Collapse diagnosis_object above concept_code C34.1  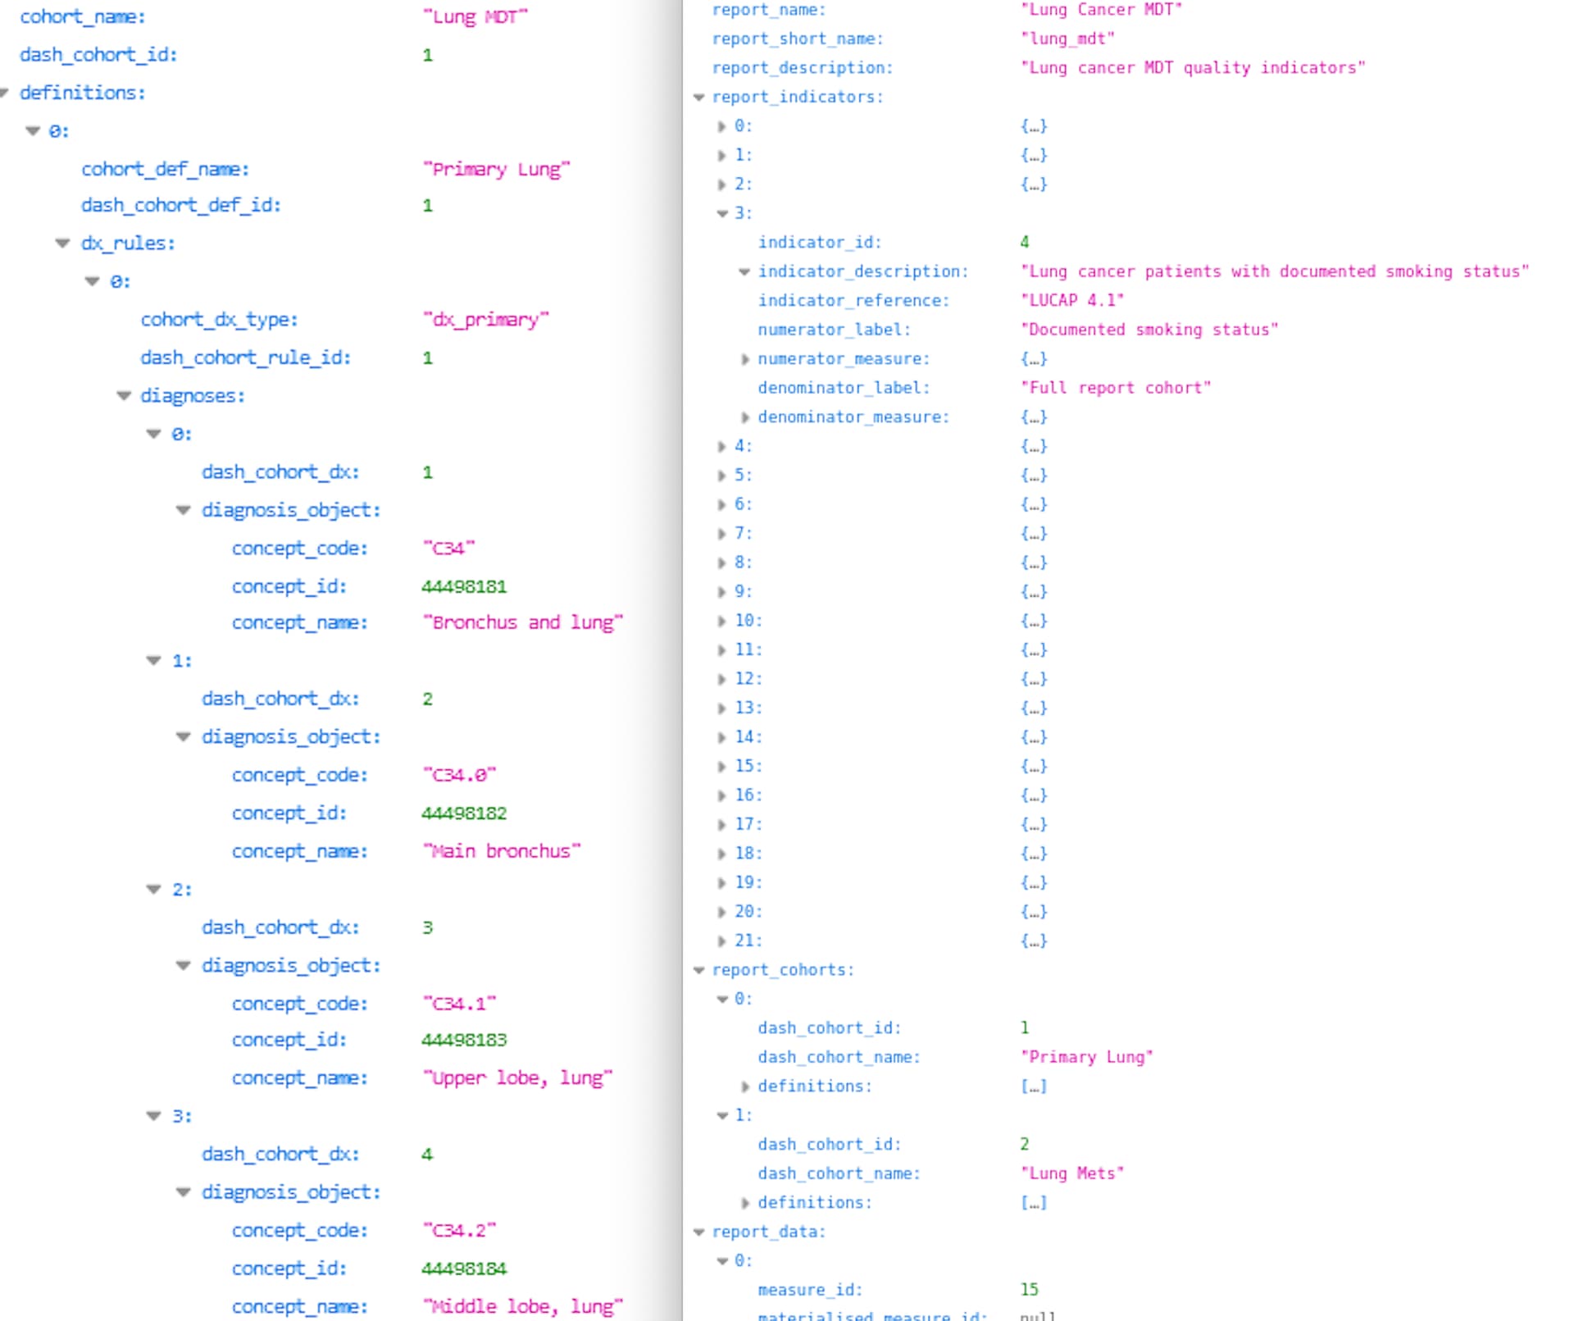(x=184, y=965)
